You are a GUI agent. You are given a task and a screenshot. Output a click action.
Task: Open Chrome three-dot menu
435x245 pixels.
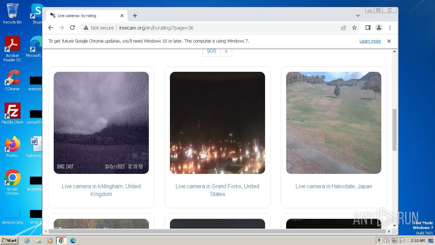coord(390,28)
